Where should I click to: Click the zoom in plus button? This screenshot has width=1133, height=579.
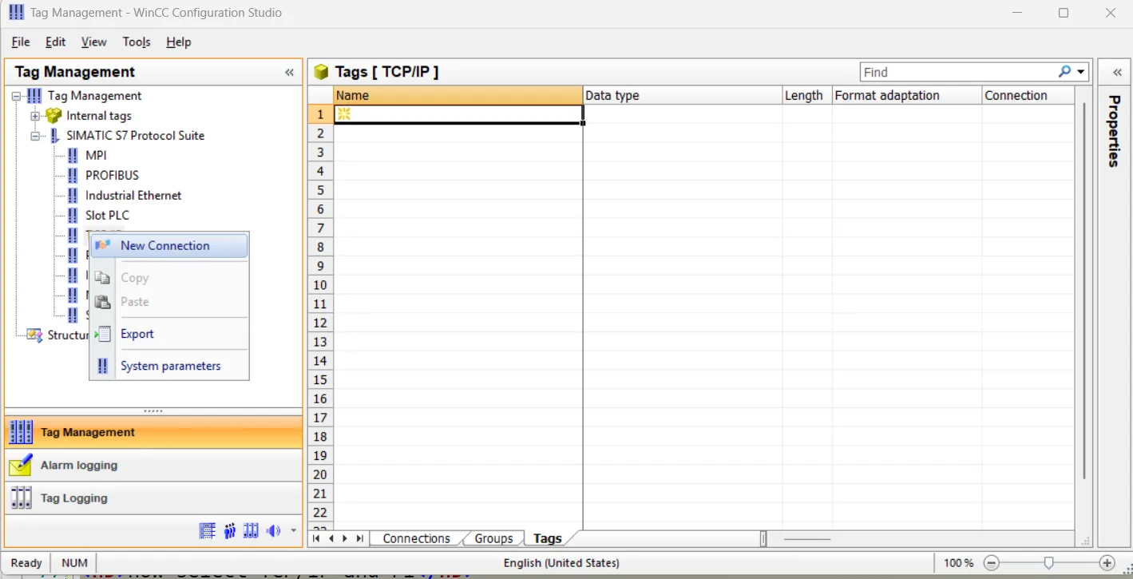1107,562
